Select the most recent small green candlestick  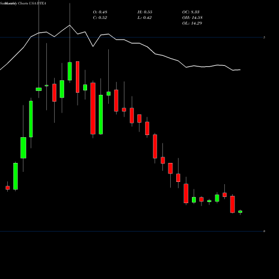point(240,211)
